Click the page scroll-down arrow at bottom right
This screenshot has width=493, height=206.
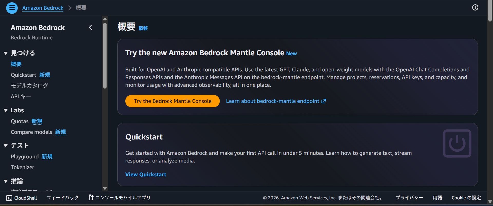(x=490, y=202)
